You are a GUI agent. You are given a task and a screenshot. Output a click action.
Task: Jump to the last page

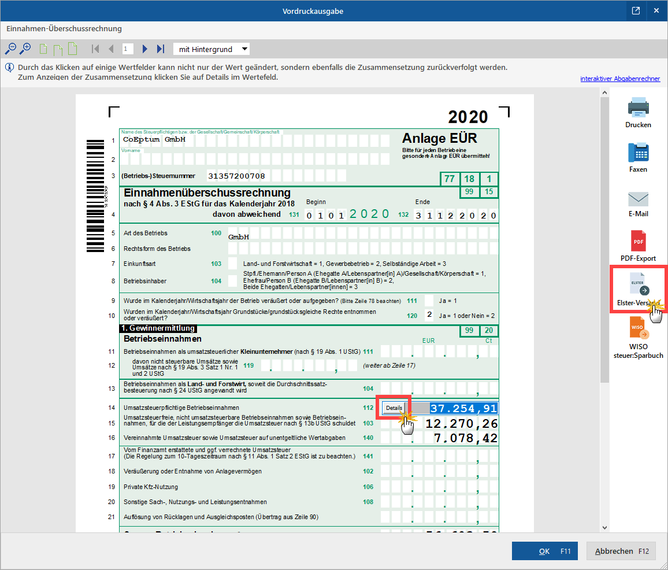tap(160, 49)
